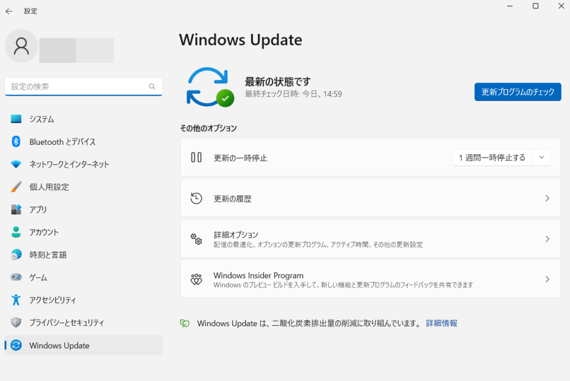Open the アプリ settings icon
Screen dimensions: 570x381
[x=14, y=209]
